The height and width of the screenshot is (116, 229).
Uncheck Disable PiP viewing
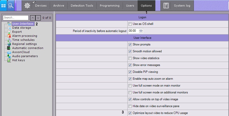tap(130, 72)
